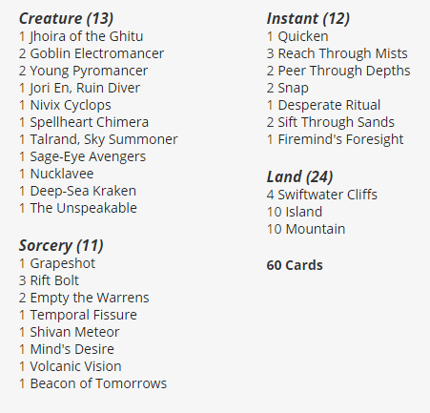Click The Unspeakable card name

point(83,208)
